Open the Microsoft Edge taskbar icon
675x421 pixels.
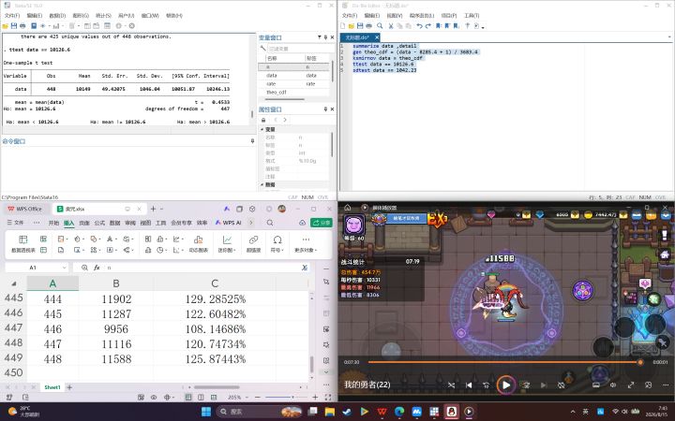point(399,412)
